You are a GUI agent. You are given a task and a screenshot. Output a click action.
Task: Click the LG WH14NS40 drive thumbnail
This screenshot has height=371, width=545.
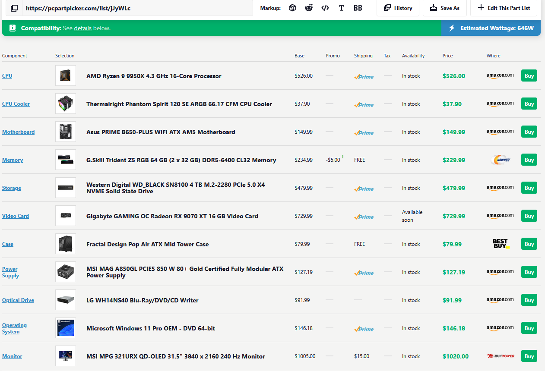coord(66,300)
